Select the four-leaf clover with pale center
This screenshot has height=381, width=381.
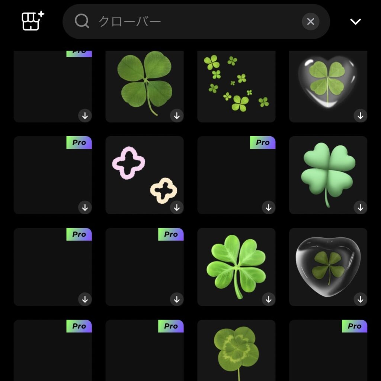click(x=236, y=350)
